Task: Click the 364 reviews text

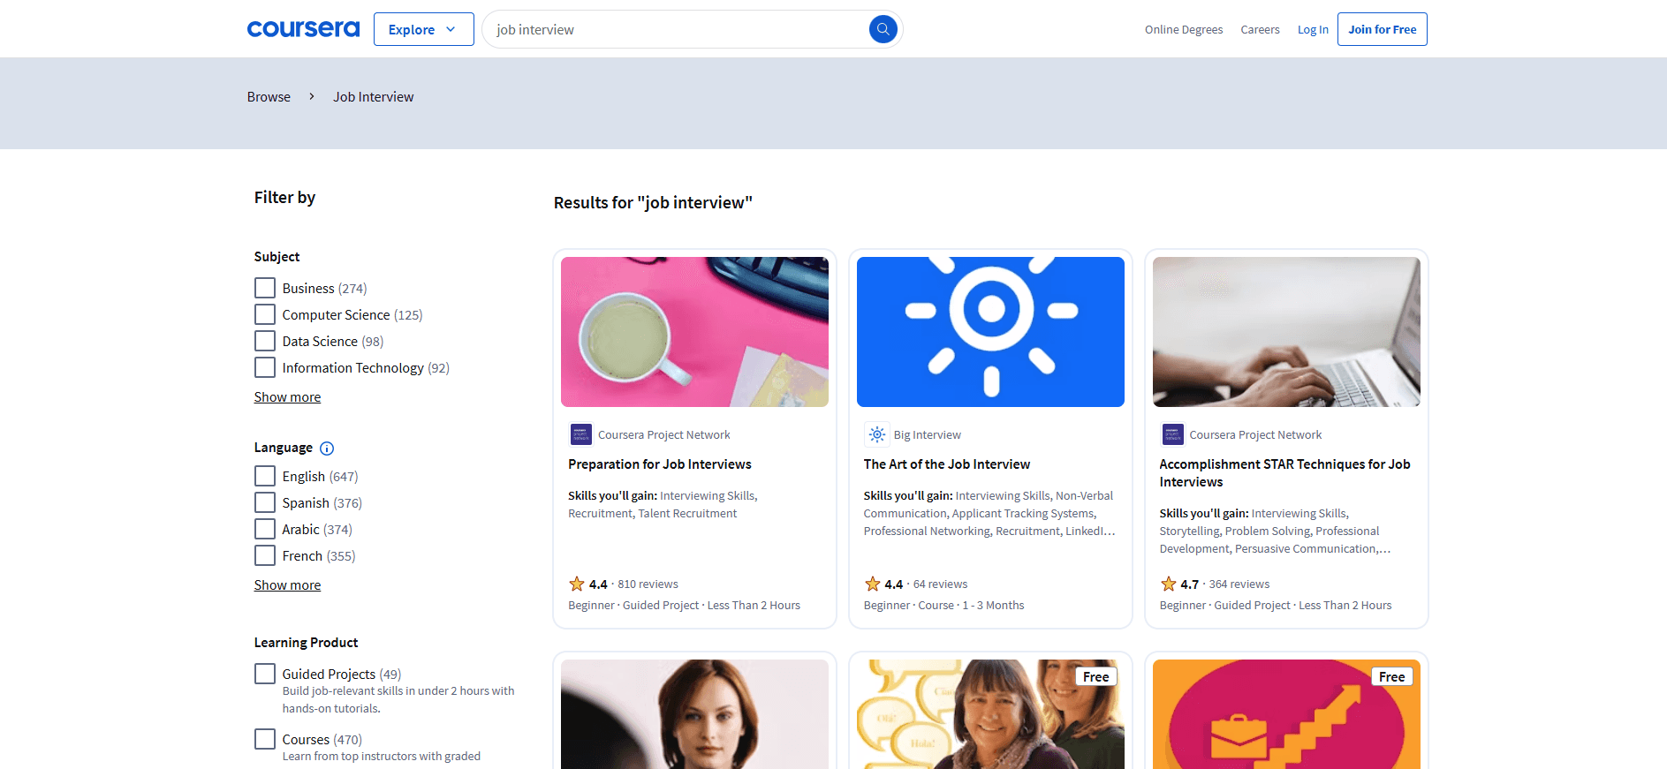Action: 1239,584
